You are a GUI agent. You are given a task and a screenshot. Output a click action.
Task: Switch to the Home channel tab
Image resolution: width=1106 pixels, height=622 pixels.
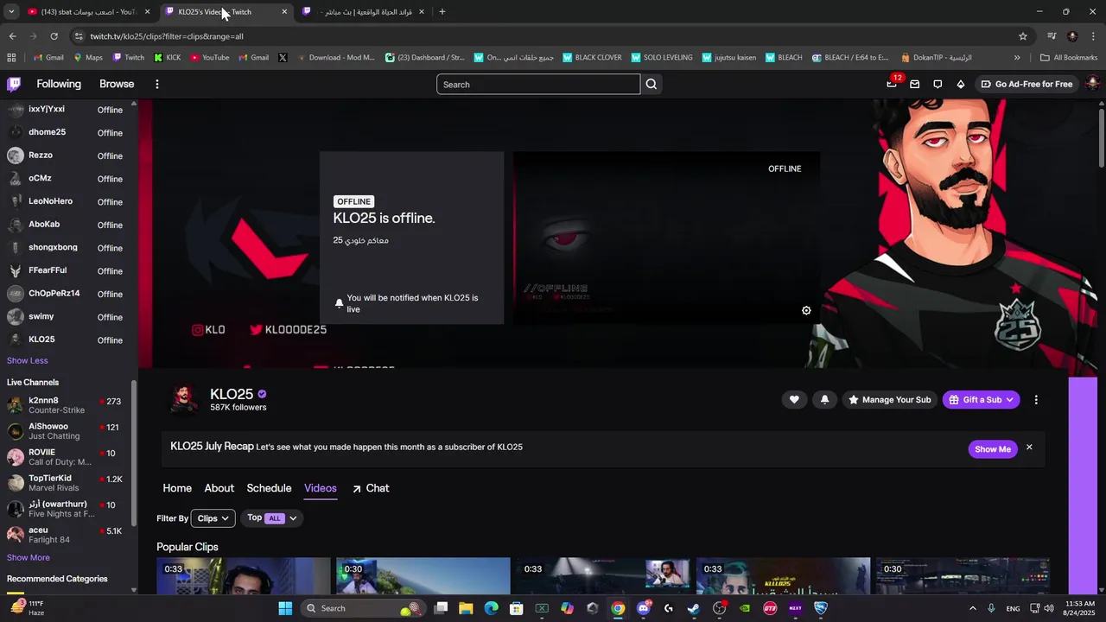tap(177, 488)
